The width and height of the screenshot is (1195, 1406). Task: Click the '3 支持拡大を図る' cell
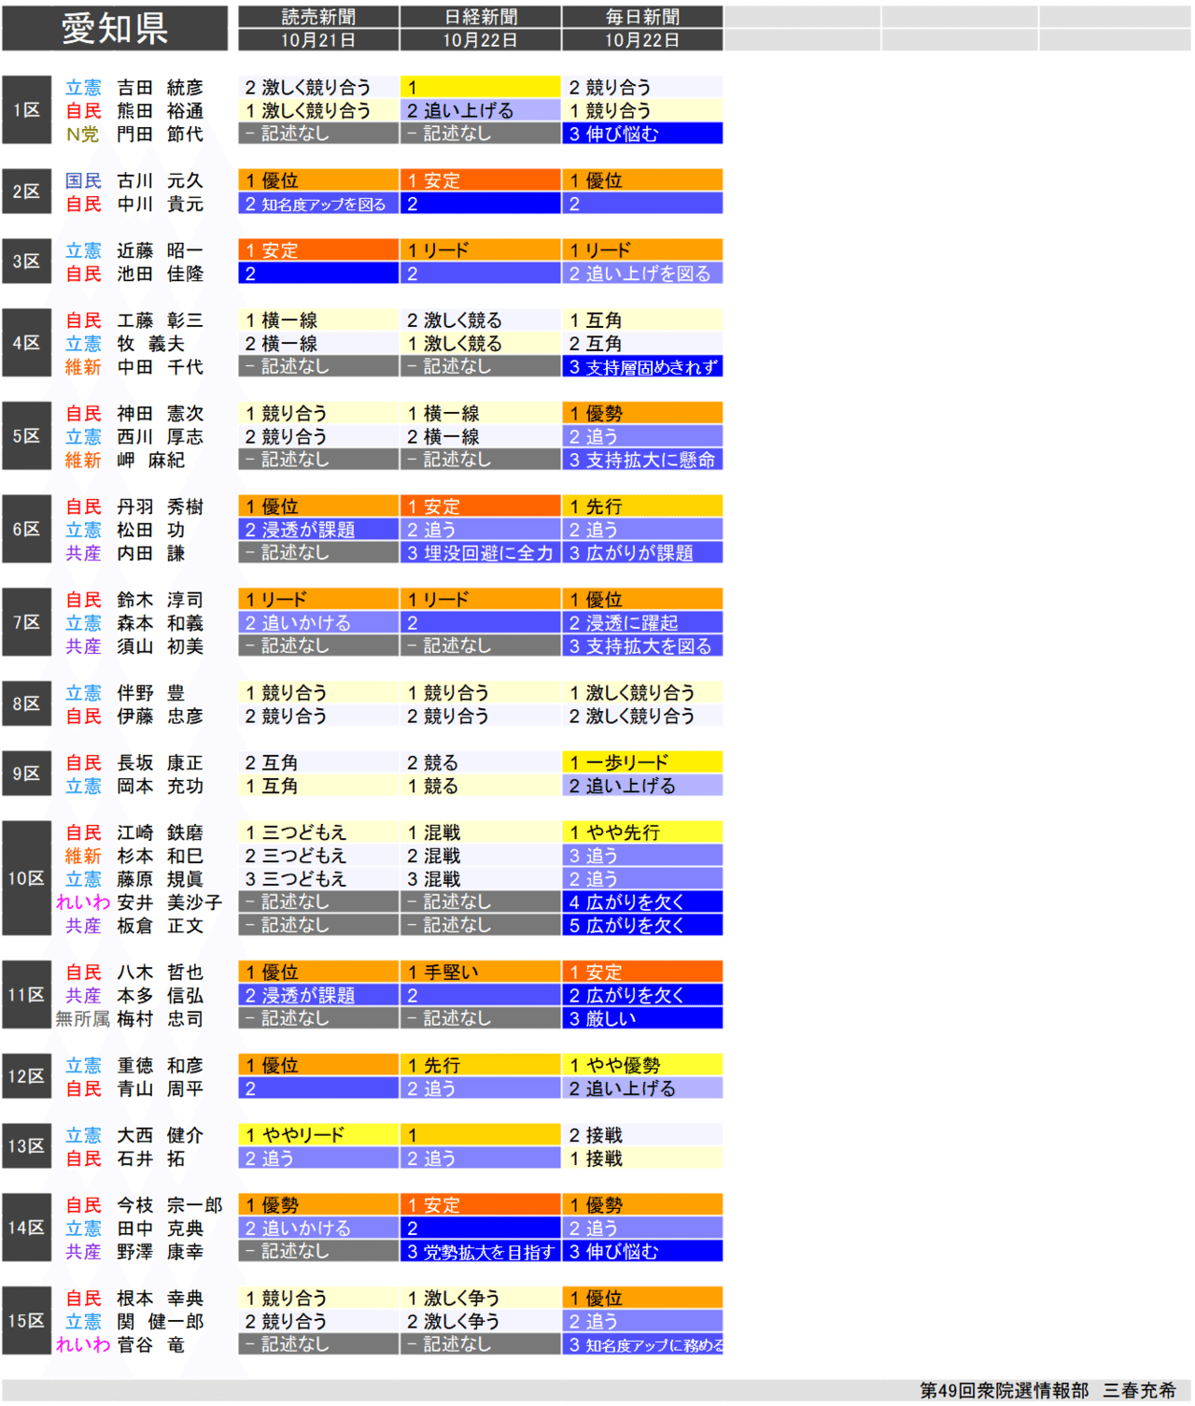pyautogui.click(x=642, y=646)
